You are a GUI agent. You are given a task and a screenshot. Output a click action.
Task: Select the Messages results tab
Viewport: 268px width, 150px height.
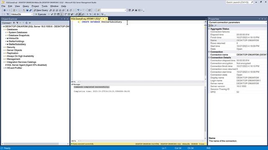point(76,84)
